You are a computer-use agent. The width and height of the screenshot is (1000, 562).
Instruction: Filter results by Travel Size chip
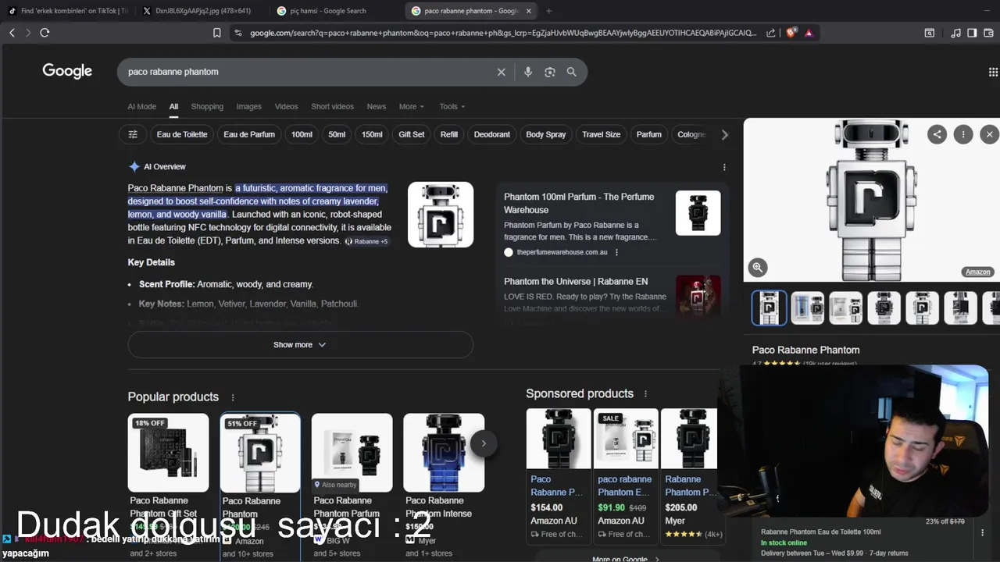[x=602, y=134]
